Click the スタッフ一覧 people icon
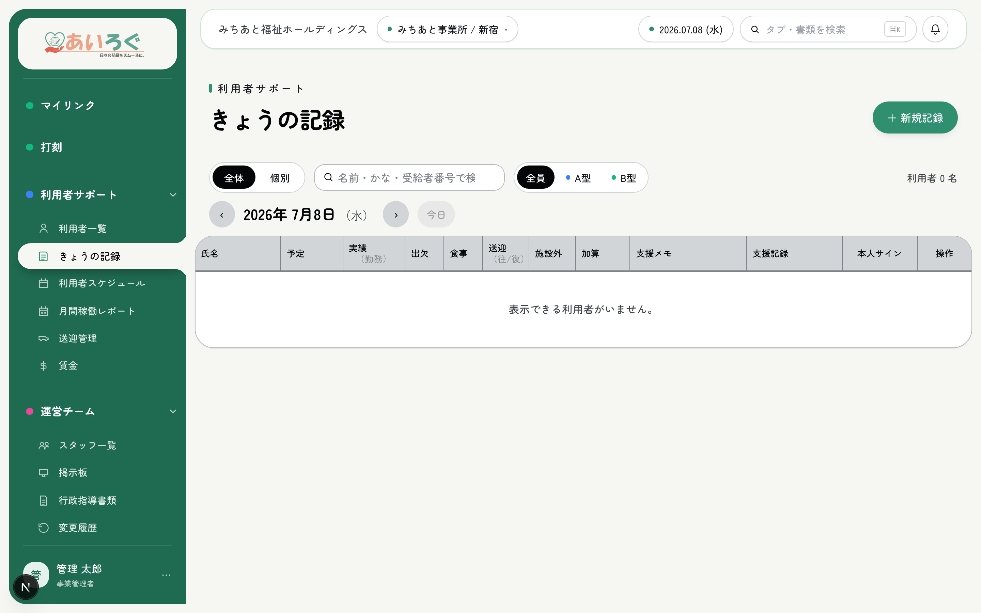The image size is (981, 613). click(x=43, y=445)
